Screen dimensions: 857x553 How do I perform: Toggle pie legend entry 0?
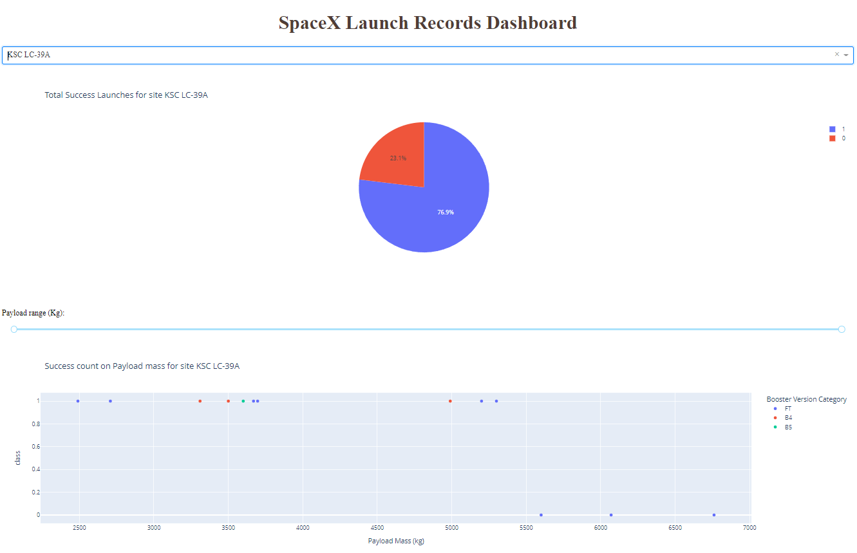pos(837,138)
